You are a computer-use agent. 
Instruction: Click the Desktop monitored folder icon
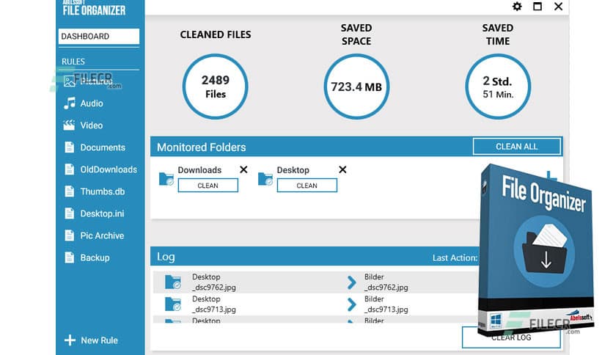click(265, 179)
